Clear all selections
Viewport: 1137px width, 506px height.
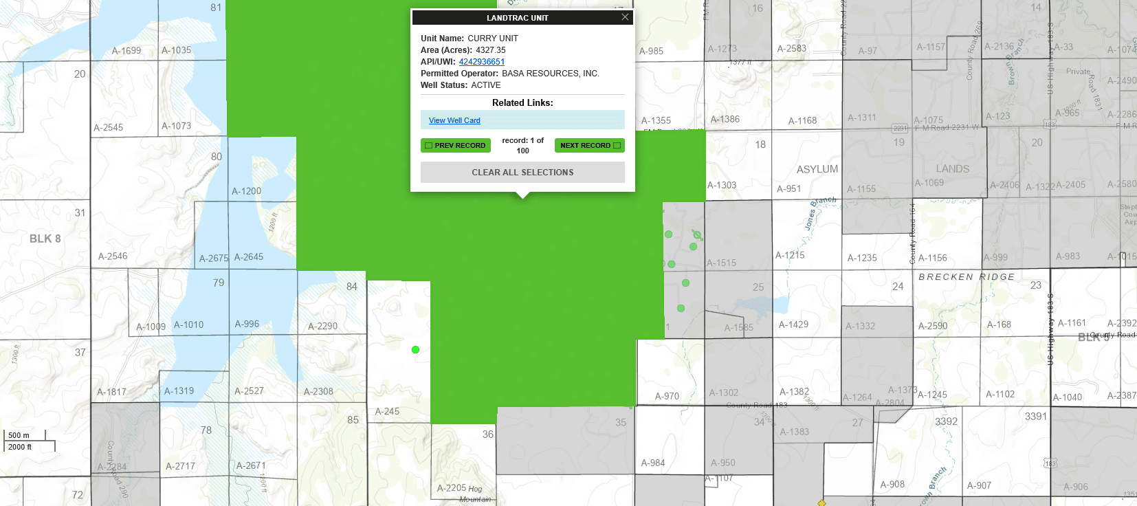click(x=522, y=173)
